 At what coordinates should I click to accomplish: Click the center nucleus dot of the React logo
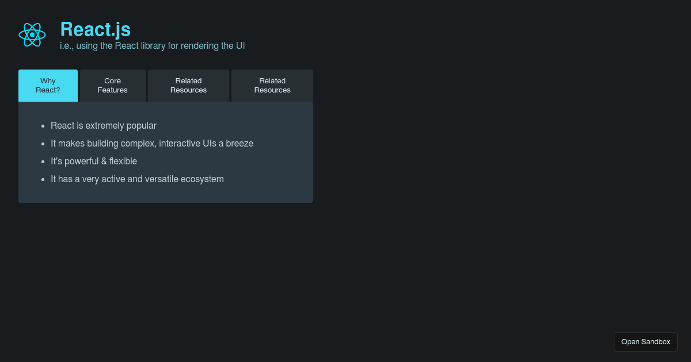(x=32, y=35)
